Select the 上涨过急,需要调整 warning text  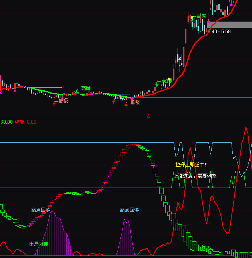[195, 176]
